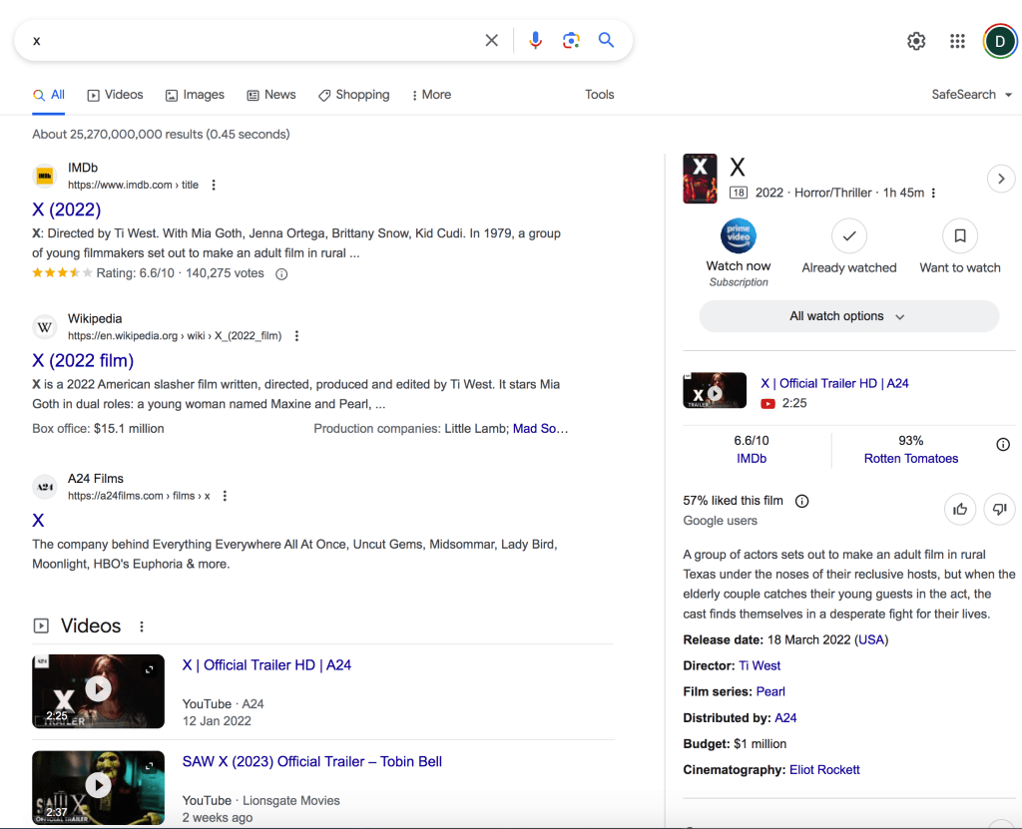Open Google apps grid launcher
Image resolution: width=1022 pixels, height=829 pixels.
(956, 41)
